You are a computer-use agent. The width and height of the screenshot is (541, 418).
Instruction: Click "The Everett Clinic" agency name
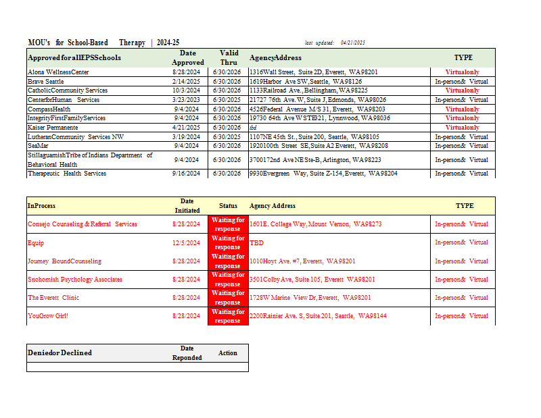(53, 297)
